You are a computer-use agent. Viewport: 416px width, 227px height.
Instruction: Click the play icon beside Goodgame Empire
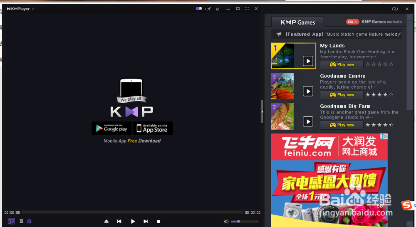[308, 91]
